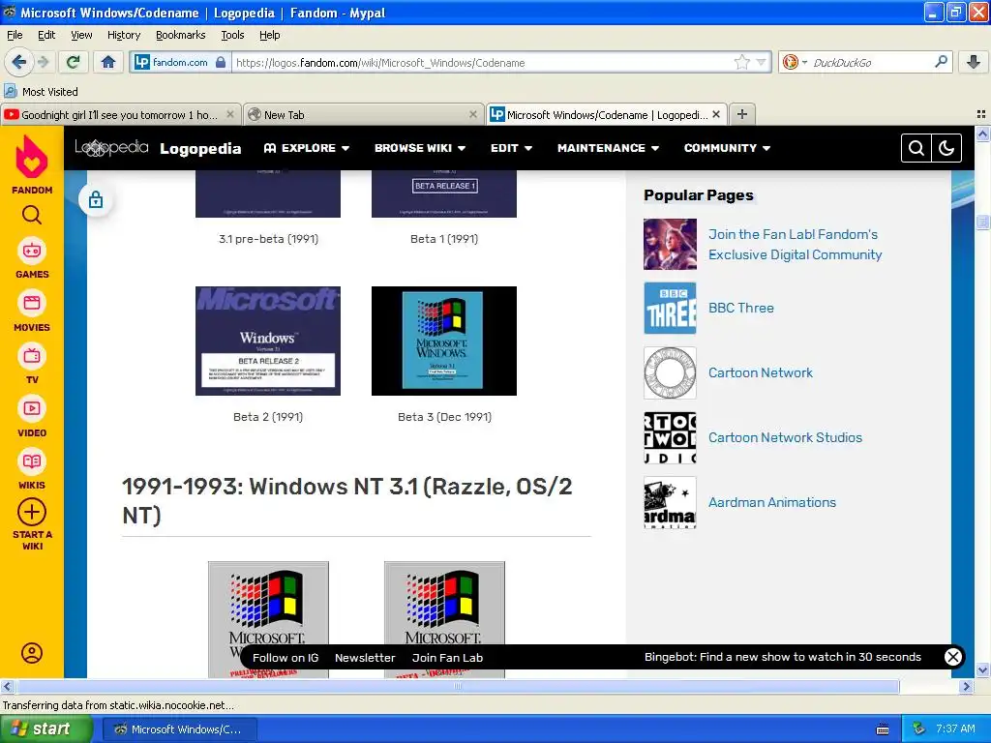Toggle dark mode with the moon icon

click(x=946, y=148)
